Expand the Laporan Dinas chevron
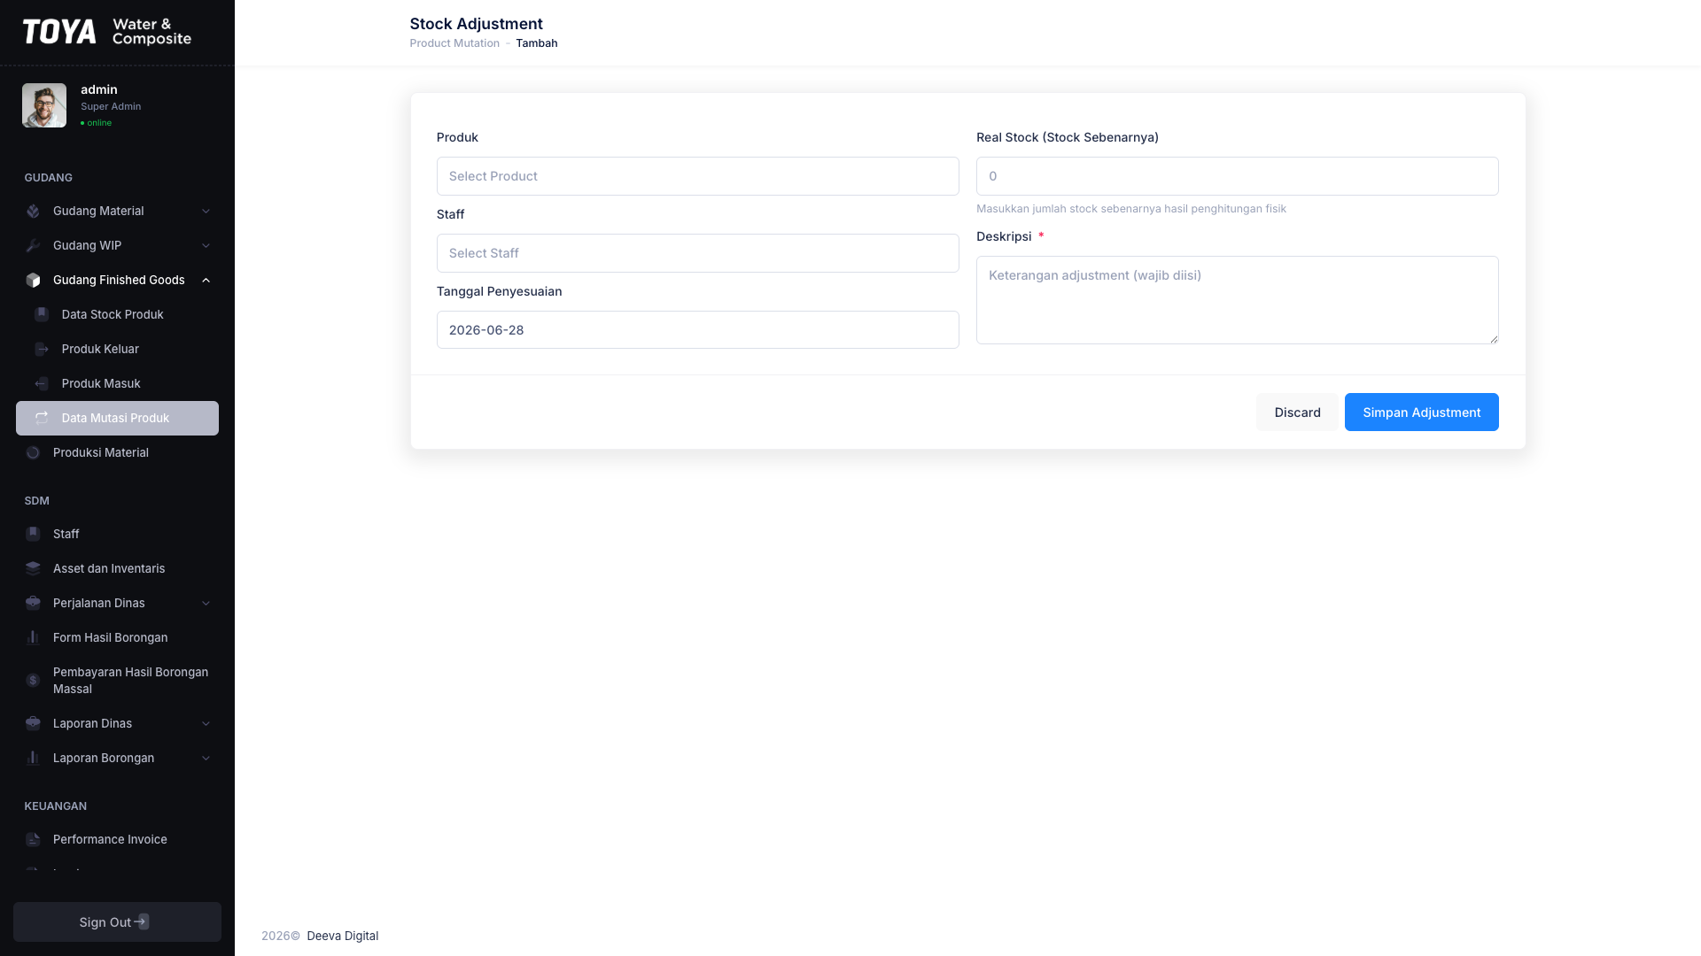Screen dimensions: 1701x956 pyautogui.click(x=206, y=723)
